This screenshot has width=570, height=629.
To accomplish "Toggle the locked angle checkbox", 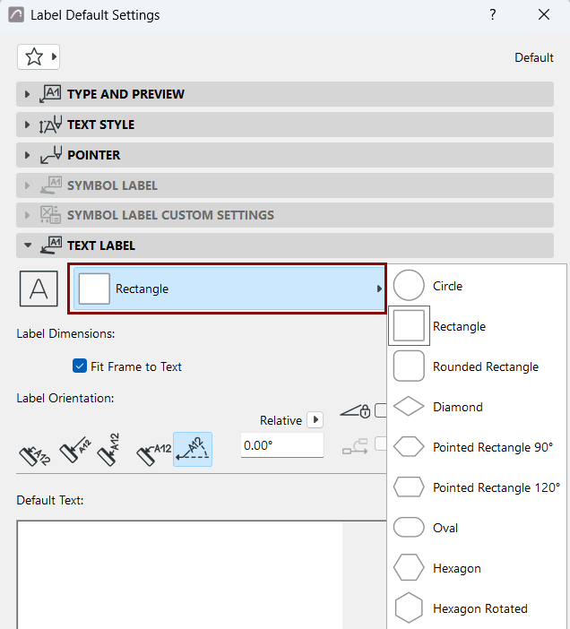I will (x=380, y=410).
